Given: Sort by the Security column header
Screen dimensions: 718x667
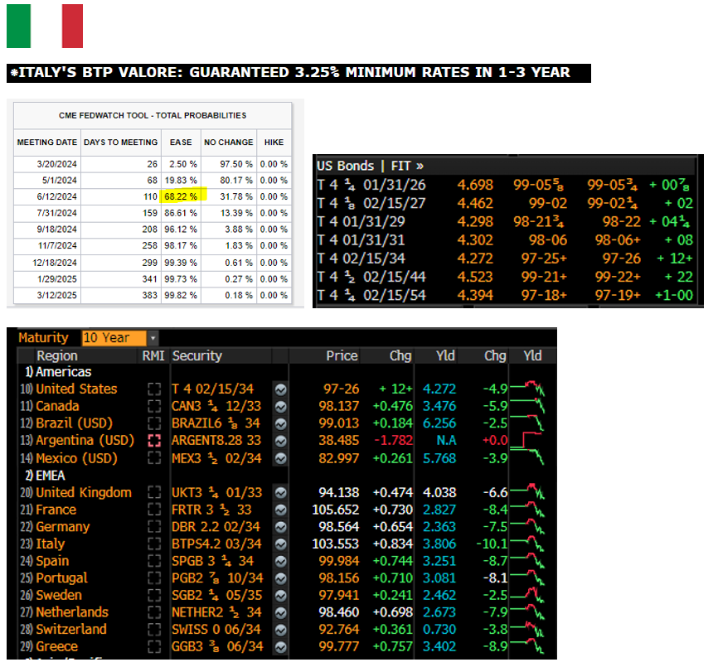Looking at the screenshot, I should (x=196, y=356).
